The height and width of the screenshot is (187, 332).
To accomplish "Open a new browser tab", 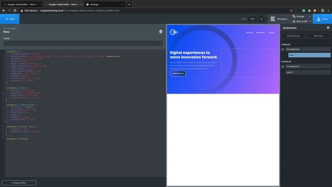I will (x=129, y=5).
